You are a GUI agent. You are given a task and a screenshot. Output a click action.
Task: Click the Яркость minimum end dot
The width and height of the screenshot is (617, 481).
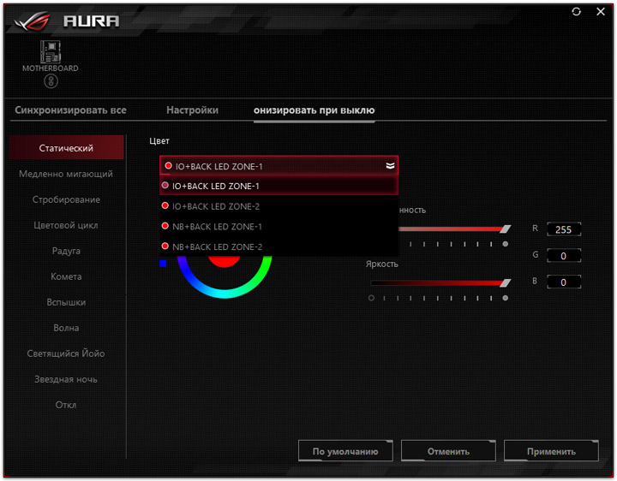[371, 298]
